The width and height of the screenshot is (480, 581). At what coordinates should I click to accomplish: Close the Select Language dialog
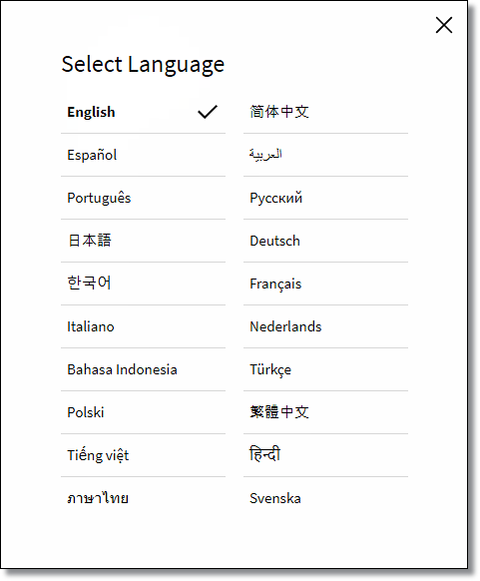(444, 25)
